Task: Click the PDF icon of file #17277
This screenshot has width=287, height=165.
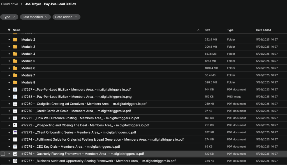Action: pyautogui.click(x=15, y=161)
